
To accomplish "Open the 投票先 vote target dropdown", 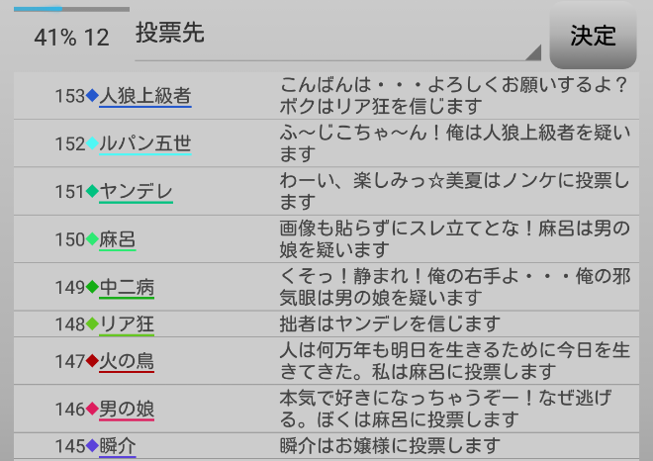I will (336, 36).
